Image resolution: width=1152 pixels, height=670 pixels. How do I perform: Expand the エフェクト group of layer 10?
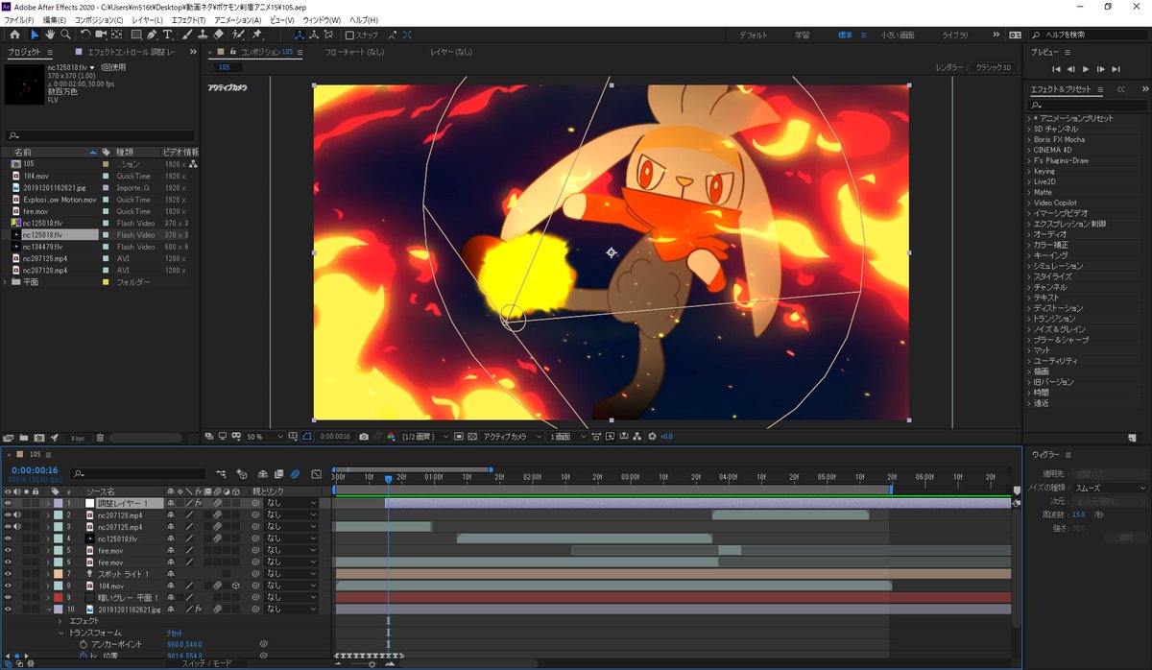coord(60,621)
